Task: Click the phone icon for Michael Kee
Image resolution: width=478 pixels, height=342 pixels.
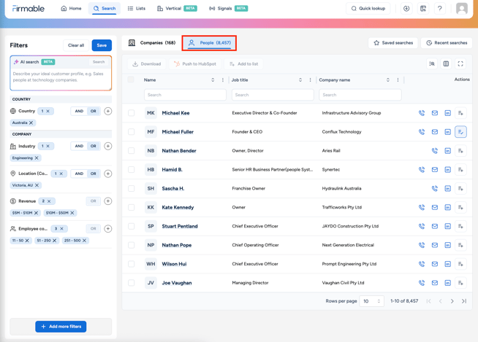Action: click(x=422, y=113)
